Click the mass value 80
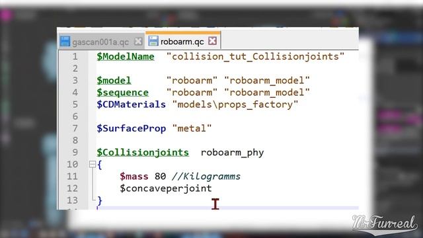 [160, 177]
